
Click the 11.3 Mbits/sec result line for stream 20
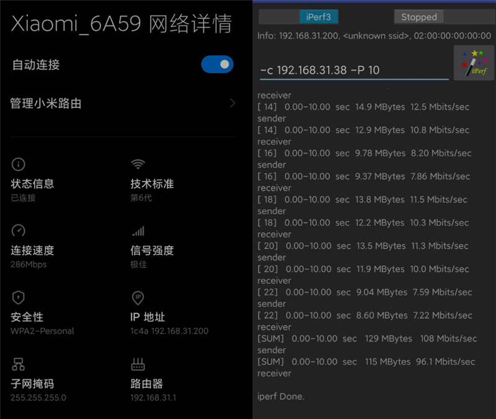363,245
